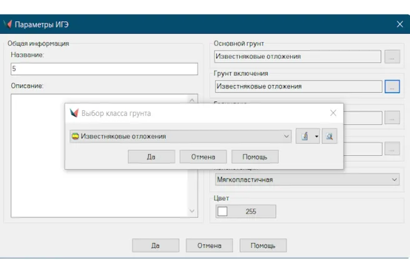Image resolution: width=410 pixels, height=273 pixels.
Task: Click Помощь at bottom of Параметры ИГЭ
Action: point(263,245)
